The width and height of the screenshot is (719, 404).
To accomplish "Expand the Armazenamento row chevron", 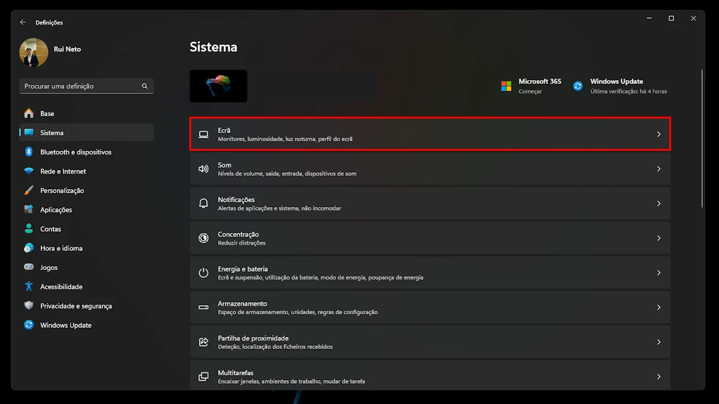I will 658,308.
